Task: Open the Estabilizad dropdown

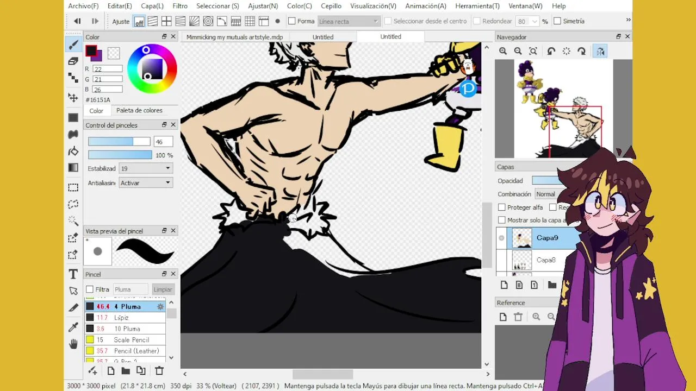Action: click(x=146, y=168)
